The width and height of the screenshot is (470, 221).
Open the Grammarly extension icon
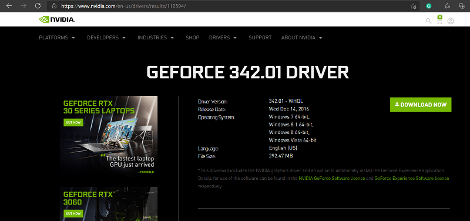click(429, 6)
